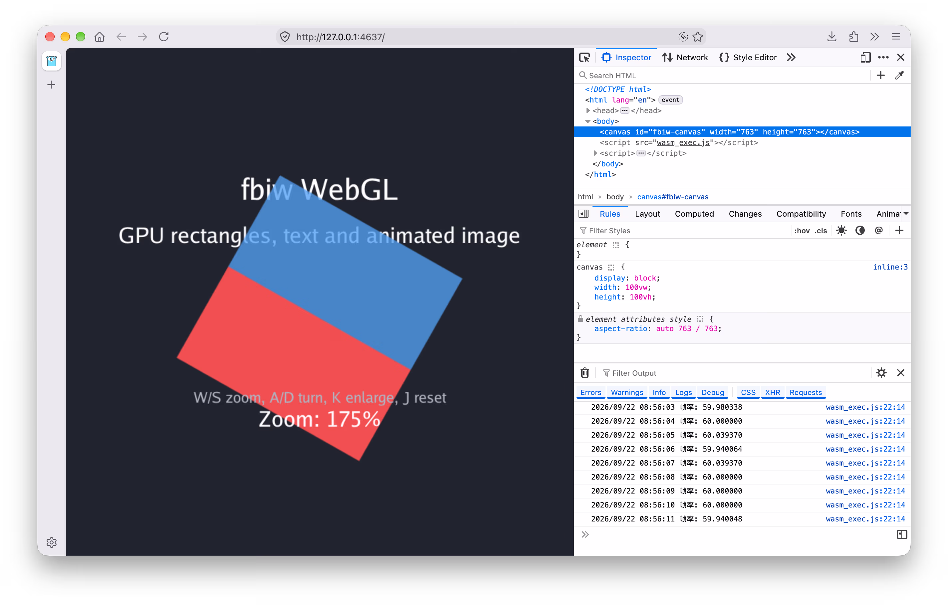Switch to the Network tab
The height and width of the screenshot is (605, 948).
click(x=685, y=58)
